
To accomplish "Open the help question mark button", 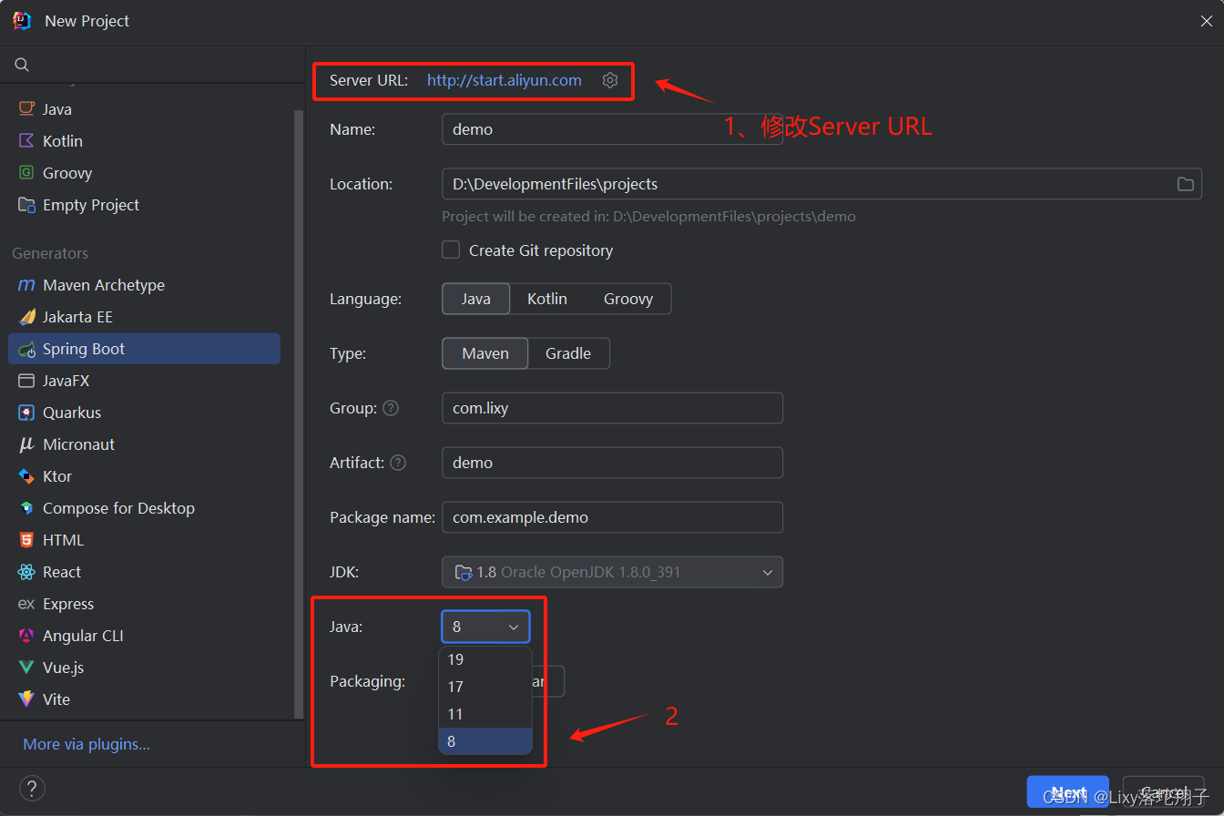I will click(32, 789).
